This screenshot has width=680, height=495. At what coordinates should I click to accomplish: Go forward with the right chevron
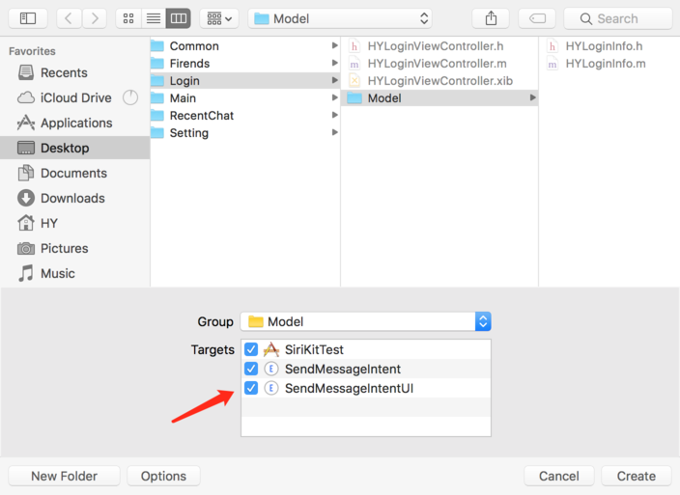[x=95, y=18]
